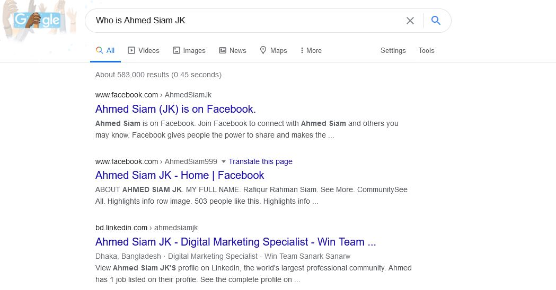Click 'Dhaka, Bangladesh' text in LinkedIn result
The height and width of the screenshot is (290, 556).
128,256
